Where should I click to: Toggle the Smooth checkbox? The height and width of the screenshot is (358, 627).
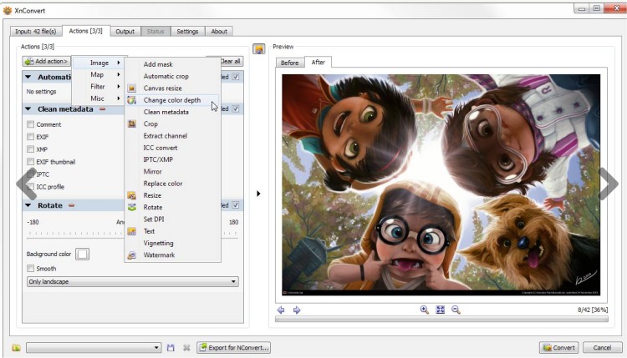31,269
